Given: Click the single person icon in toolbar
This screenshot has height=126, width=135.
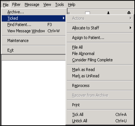Looking at the screenshot, I should click(108, 13).
